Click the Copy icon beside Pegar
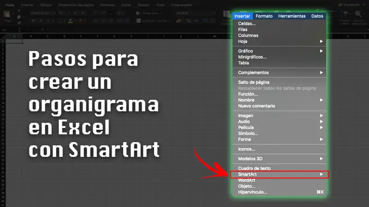 pos(19,17)
